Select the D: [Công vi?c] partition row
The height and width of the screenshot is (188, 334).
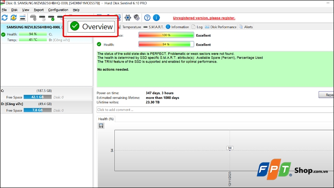[46, 107]
